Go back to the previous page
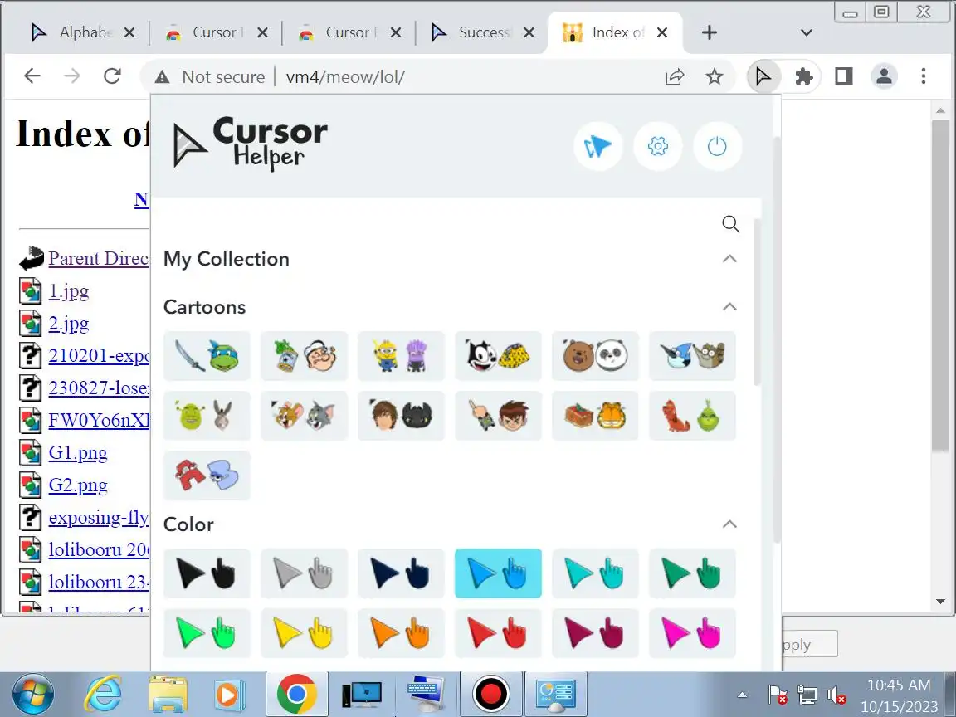This screenshot has height=717, width=956. [32, 76]
